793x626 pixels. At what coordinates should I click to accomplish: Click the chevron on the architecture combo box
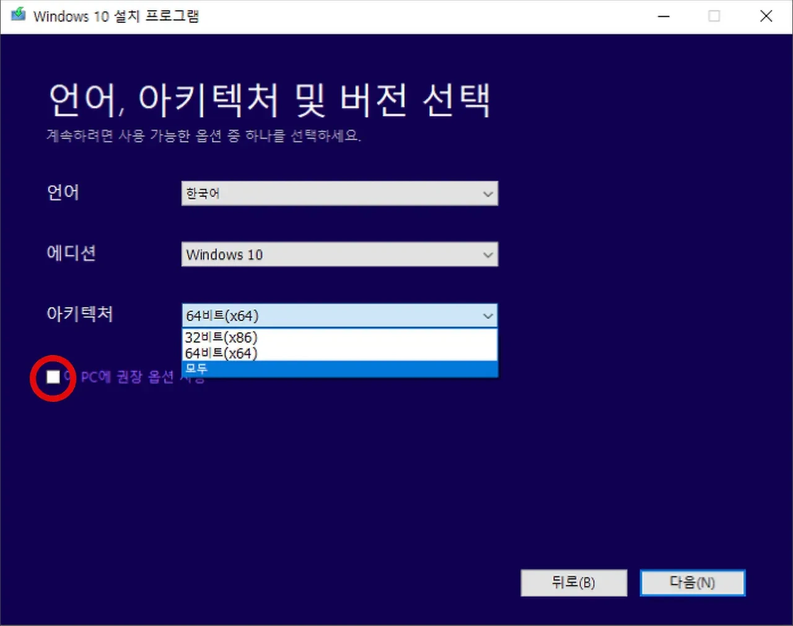tap(488, 315)
